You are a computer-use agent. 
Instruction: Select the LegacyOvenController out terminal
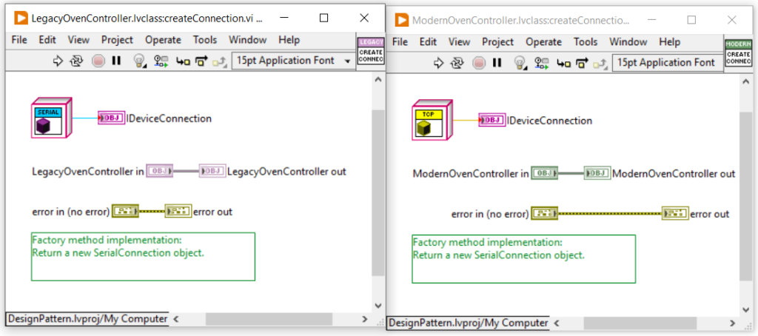click(x=212, y=171)
